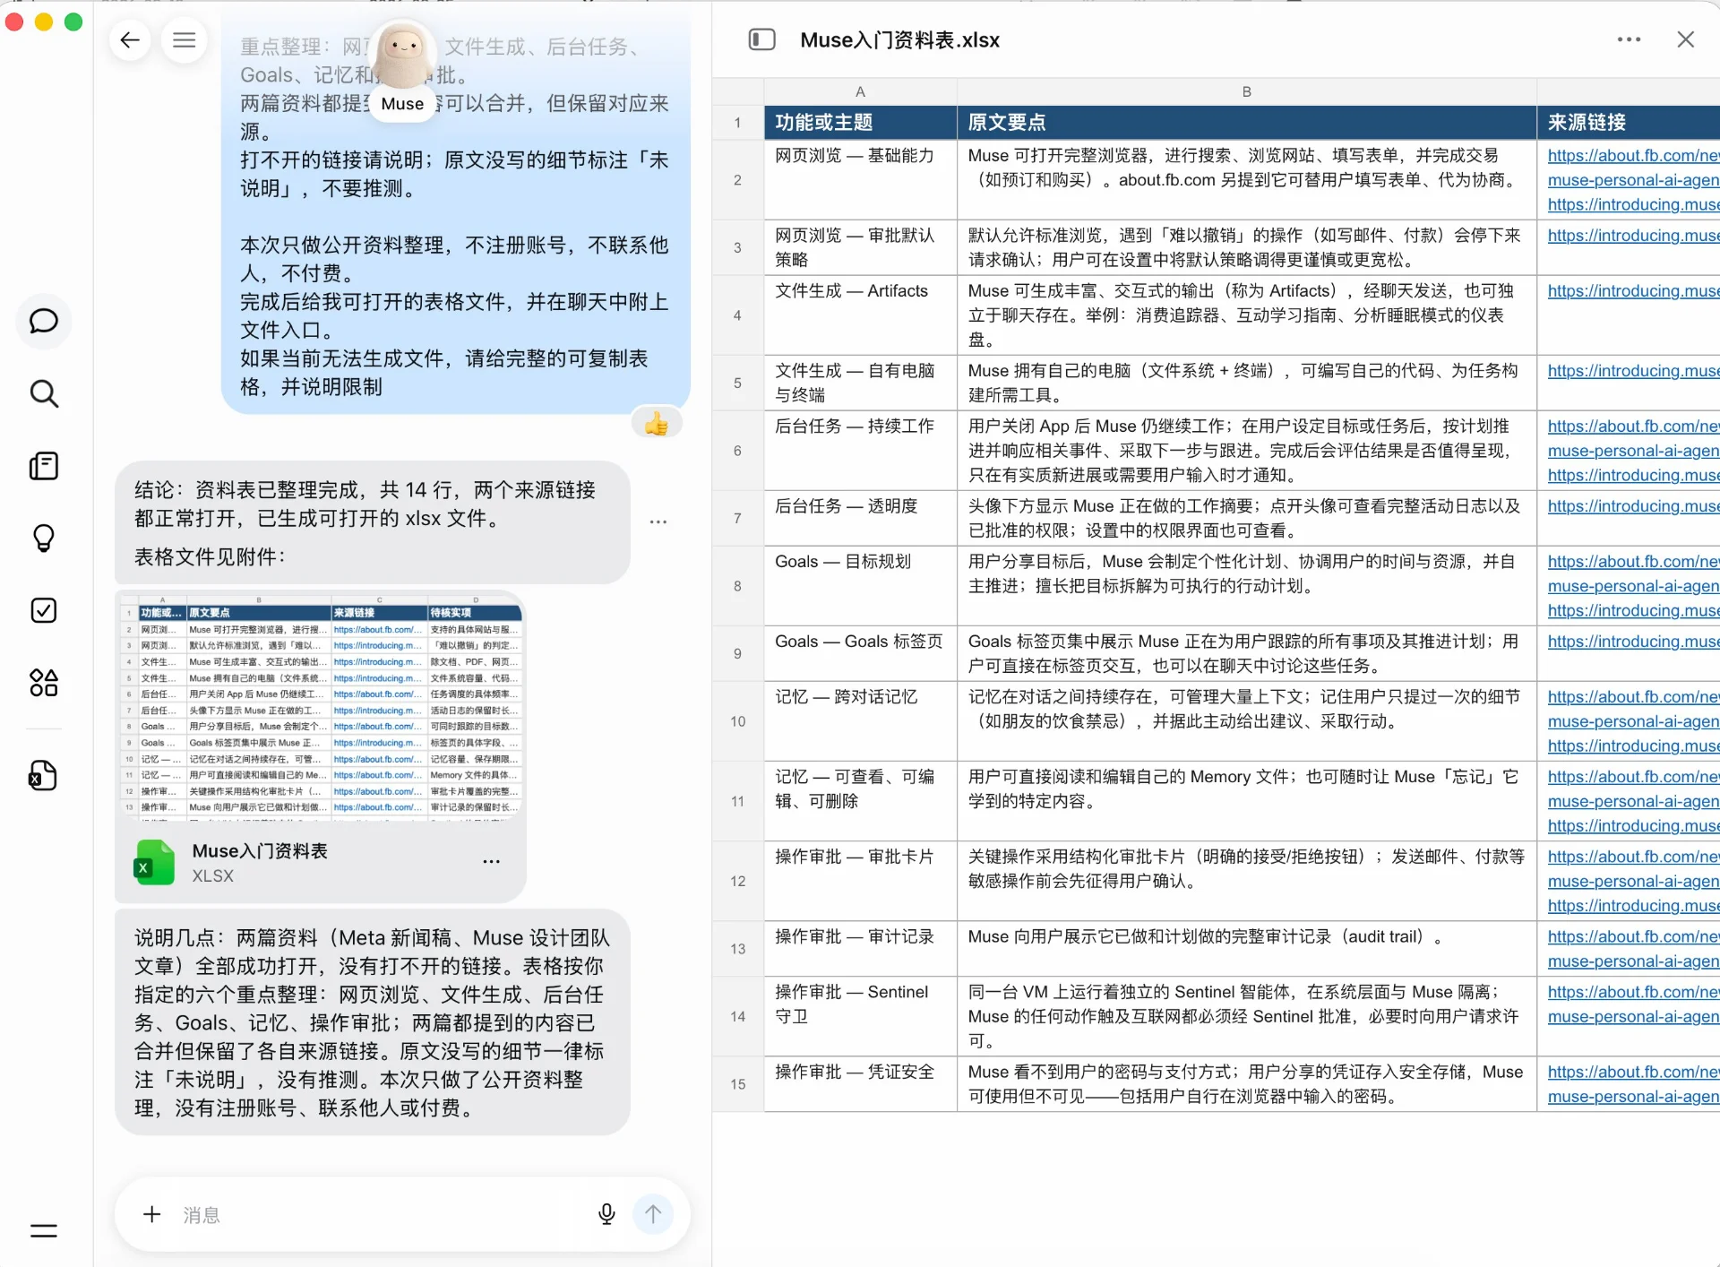Click the 来源链接 header cell
1720x1267 pixels.
pyautogui.click(x=1629, y=123)
